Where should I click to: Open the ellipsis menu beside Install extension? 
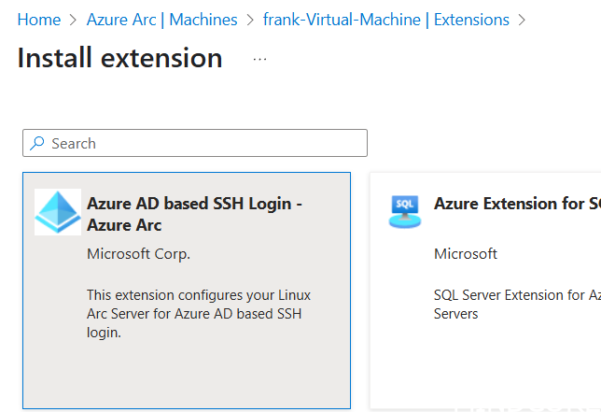[x=259, y=59]
